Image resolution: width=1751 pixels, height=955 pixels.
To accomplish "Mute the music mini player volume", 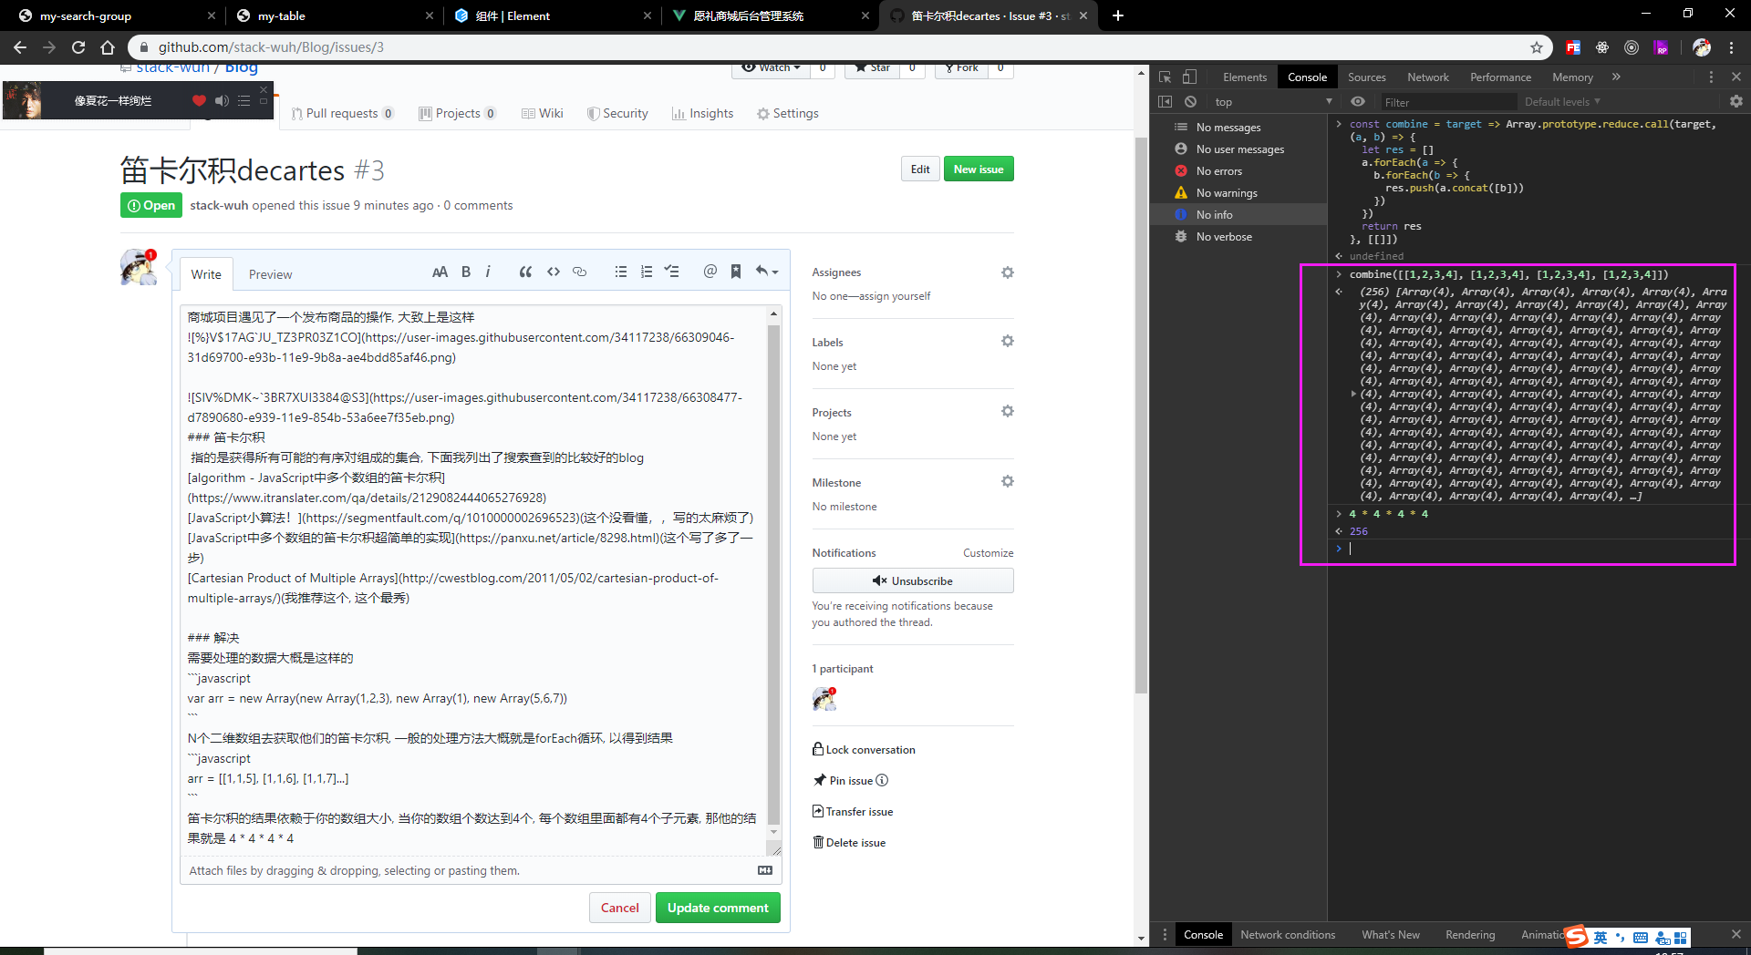I will (x=222, y=100).
